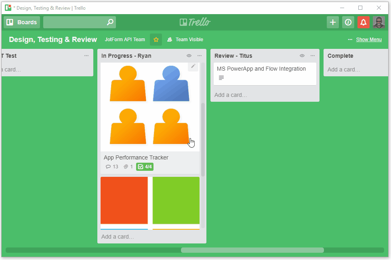Click the comments icon showing 13
391x260 pixels.
tap(108, 167)
